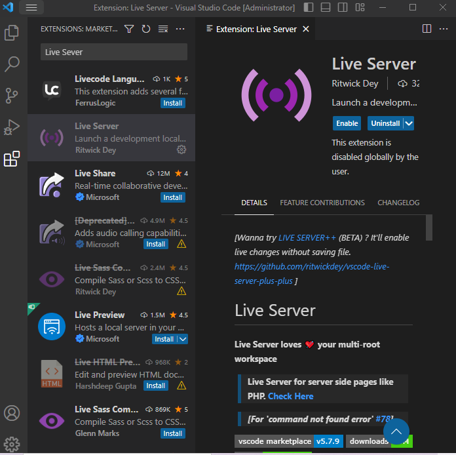Screen dimensions: 456x455
Task: Click the scroll-to-top arrow button
Action: (x=396, y=431)
